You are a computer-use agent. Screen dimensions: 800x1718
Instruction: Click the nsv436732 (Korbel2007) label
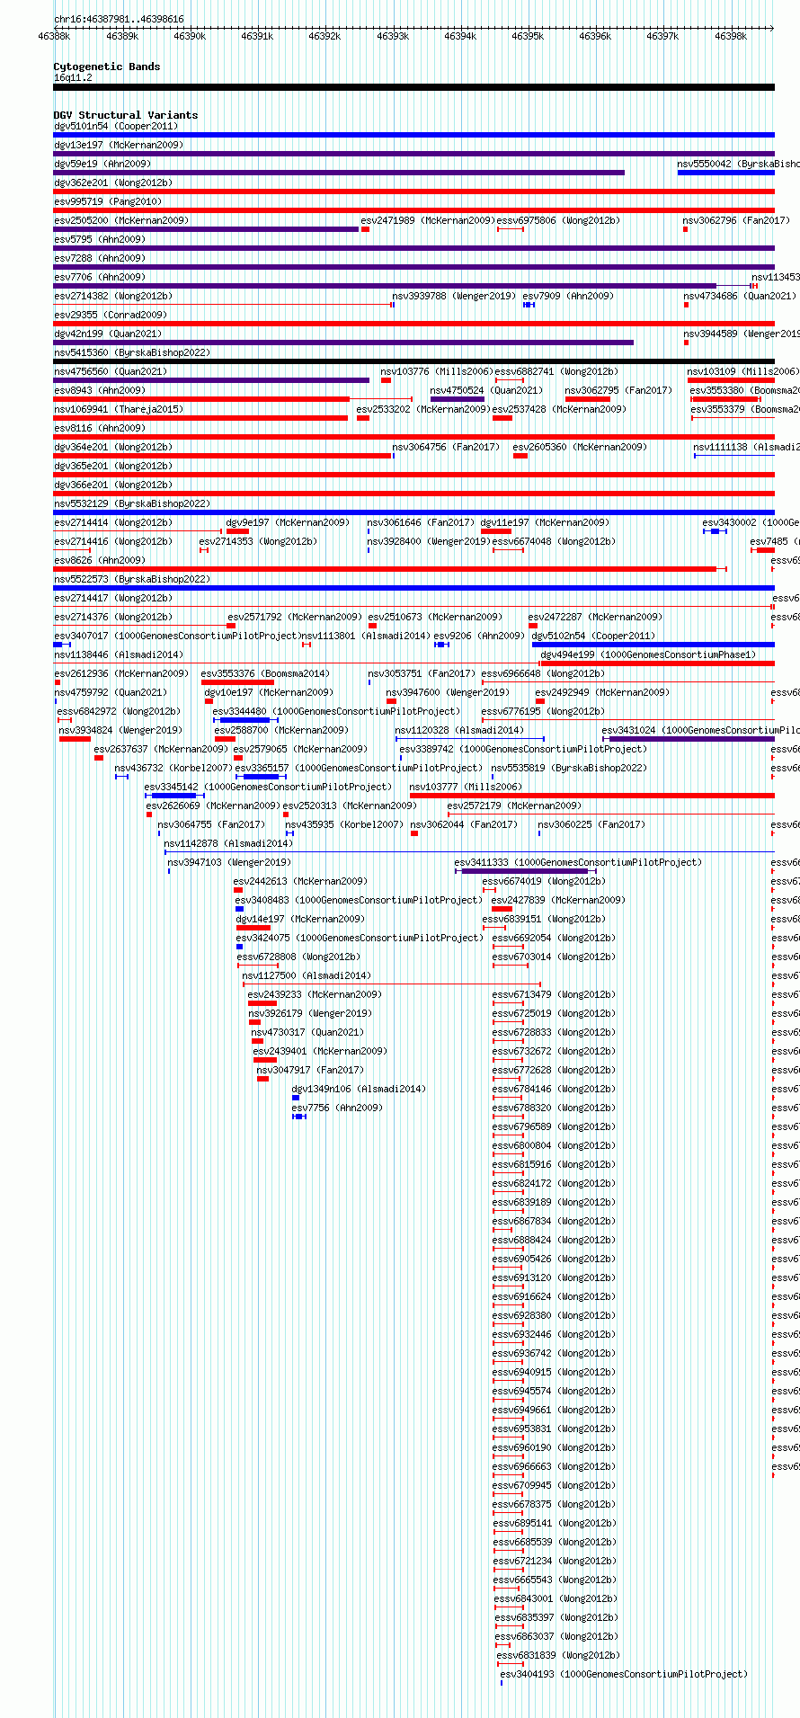(x=174, y=768)
